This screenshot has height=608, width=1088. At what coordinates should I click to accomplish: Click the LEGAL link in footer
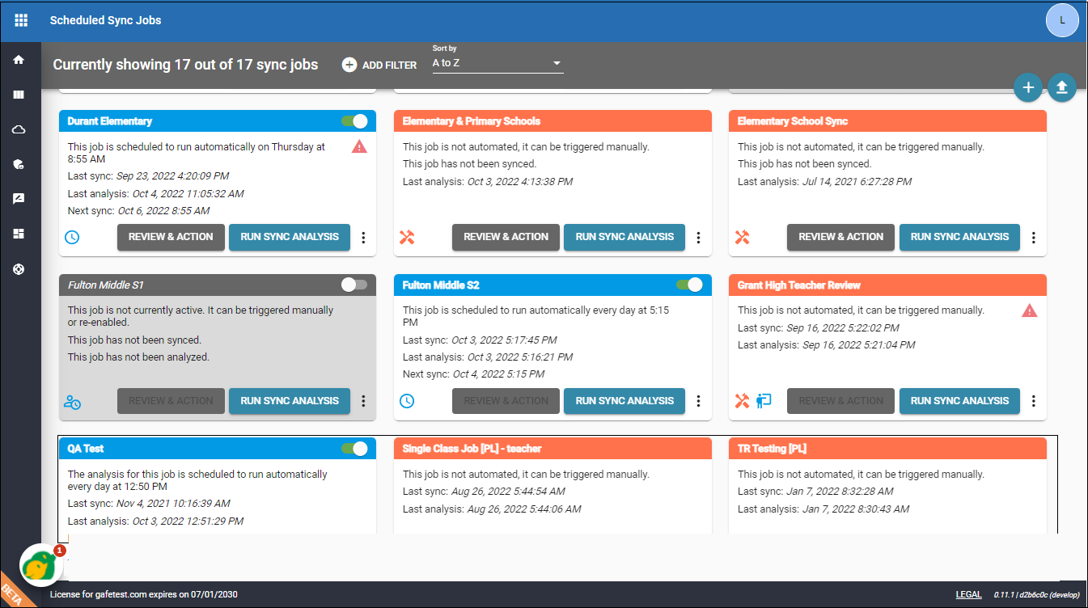click(x=968, y=595)
